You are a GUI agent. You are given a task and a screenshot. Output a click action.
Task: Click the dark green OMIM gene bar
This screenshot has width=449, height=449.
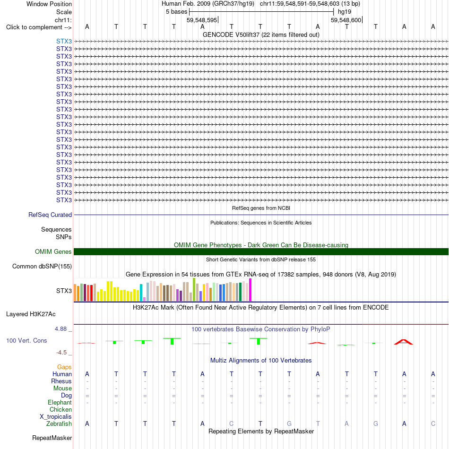[x=261, y=252]
